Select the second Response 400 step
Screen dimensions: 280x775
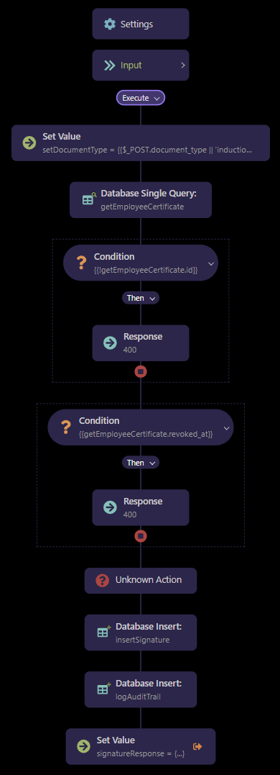pyautogui.click(x=141, y=507)
